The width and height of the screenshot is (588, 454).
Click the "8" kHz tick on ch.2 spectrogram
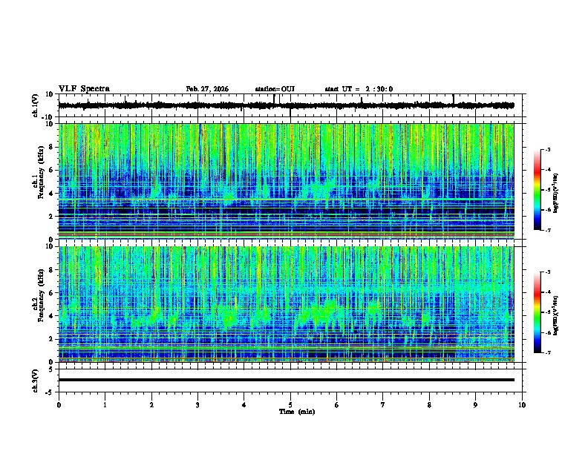click(51, 270)
